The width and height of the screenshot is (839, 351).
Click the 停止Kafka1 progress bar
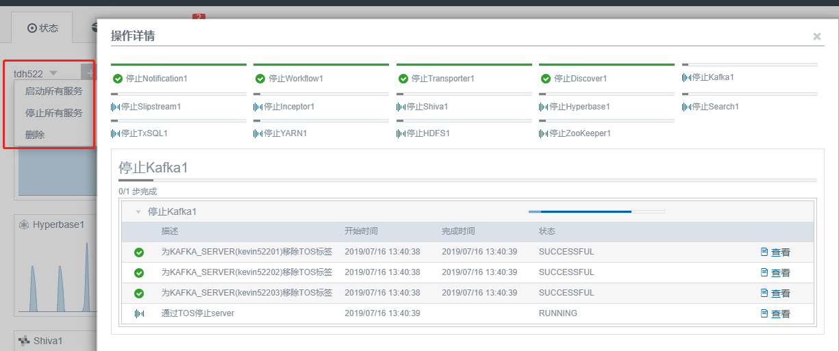coord(597,211)
